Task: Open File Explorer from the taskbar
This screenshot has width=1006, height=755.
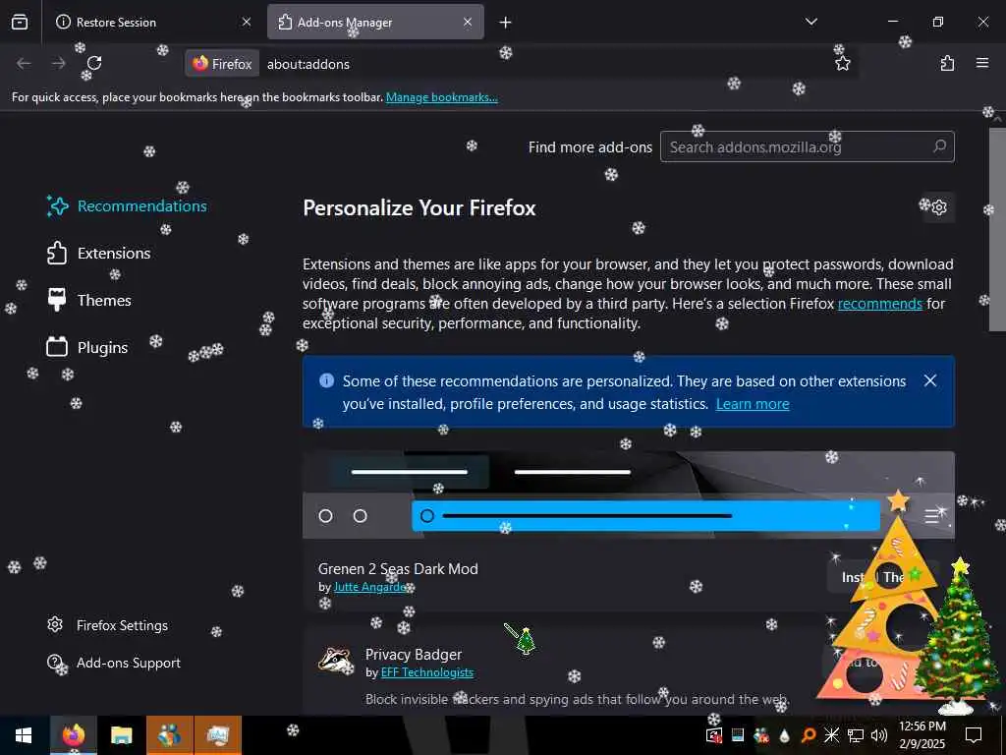Action: (x=121, y=735)
